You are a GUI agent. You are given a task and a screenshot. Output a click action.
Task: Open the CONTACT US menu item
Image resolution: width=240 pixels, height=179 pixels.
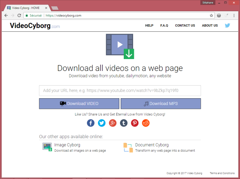185,25
